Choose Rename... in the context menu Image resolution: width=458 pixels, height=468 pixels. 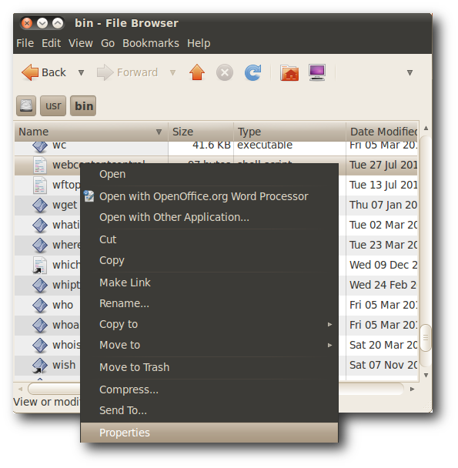209,303
